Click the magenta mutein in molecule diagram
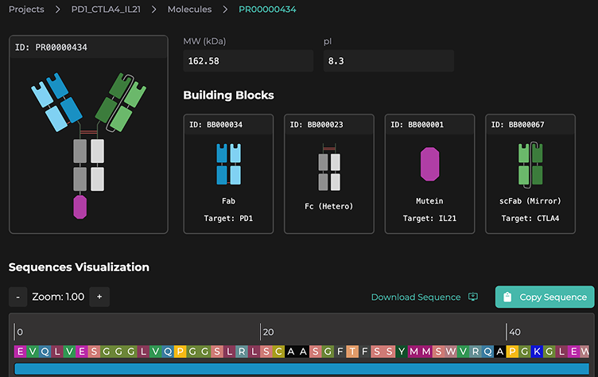This screenshot has width=598, height=377. pyautogui.click(x=80, y=207)
